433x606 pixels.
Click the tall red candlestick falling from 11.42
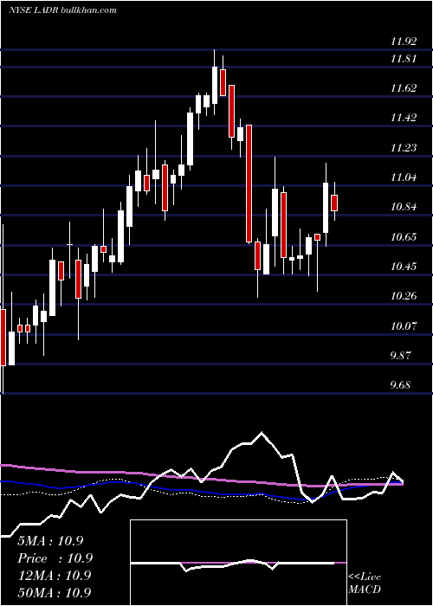tap(249, 184)
